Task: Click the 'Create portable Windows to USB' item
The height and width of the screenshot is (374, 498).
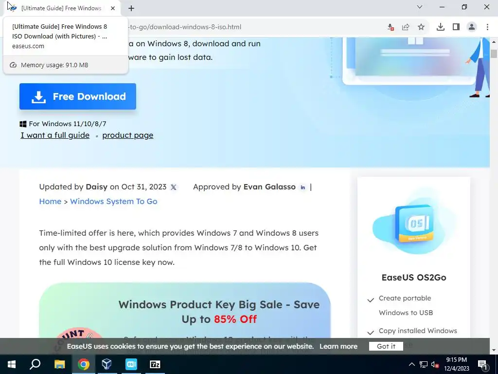Action: (x=406, y=305)
